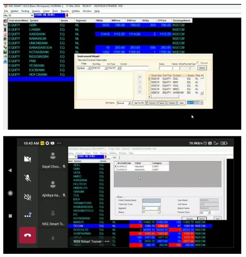Click the Set To MW button
The image size is (246, 257).
pos(139,103)
